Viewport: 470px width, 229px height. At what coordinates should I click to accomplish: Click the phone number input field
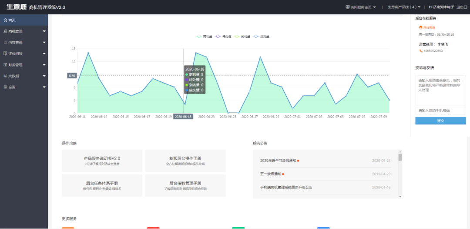click(440, 111)
